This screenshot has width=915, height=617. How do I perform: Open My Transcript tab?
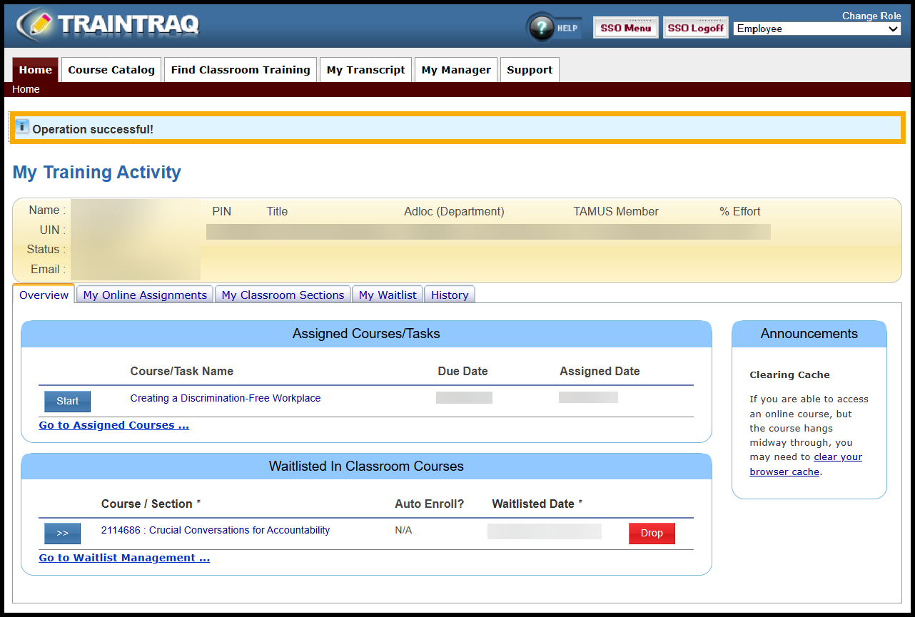tap(365, 70)
